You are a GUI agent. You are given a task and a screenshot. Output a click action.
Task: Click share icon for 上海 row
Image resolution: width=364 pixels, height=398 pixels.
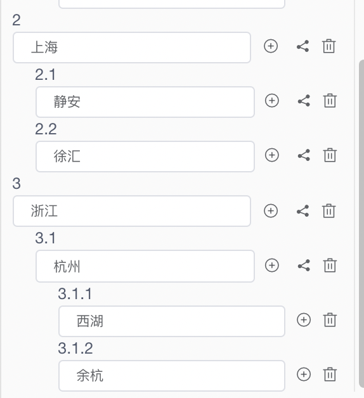tap(303, 46)
